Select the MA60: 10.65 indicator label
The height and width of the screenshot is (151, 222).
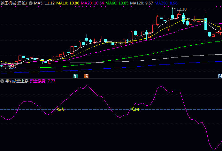coord(117,3)
